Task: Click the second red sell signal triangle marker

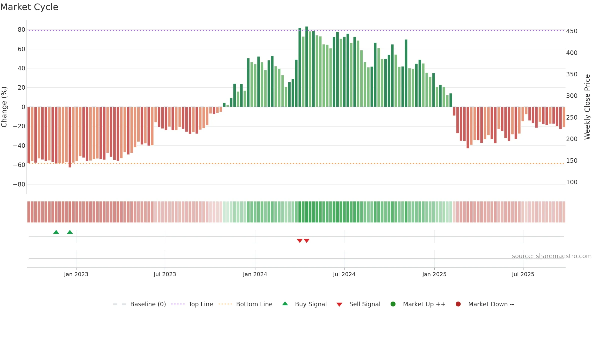Action: pyautogui.click(x=307, y=241)
